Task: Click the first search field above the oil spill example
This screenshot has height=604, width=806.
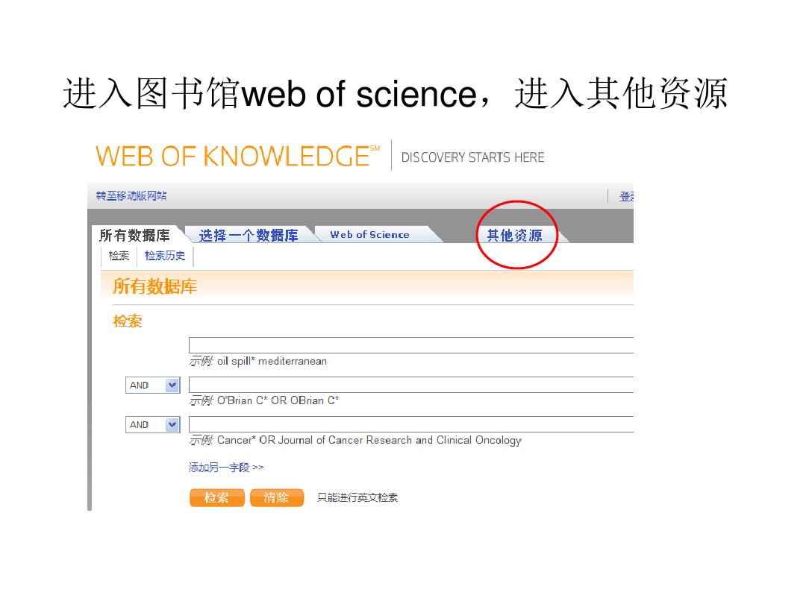Action: pos(411,345)
